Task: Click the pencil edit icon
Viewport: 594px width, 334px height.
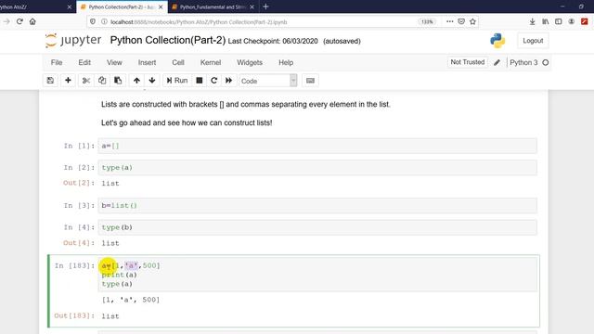Action: pos(497,62)
